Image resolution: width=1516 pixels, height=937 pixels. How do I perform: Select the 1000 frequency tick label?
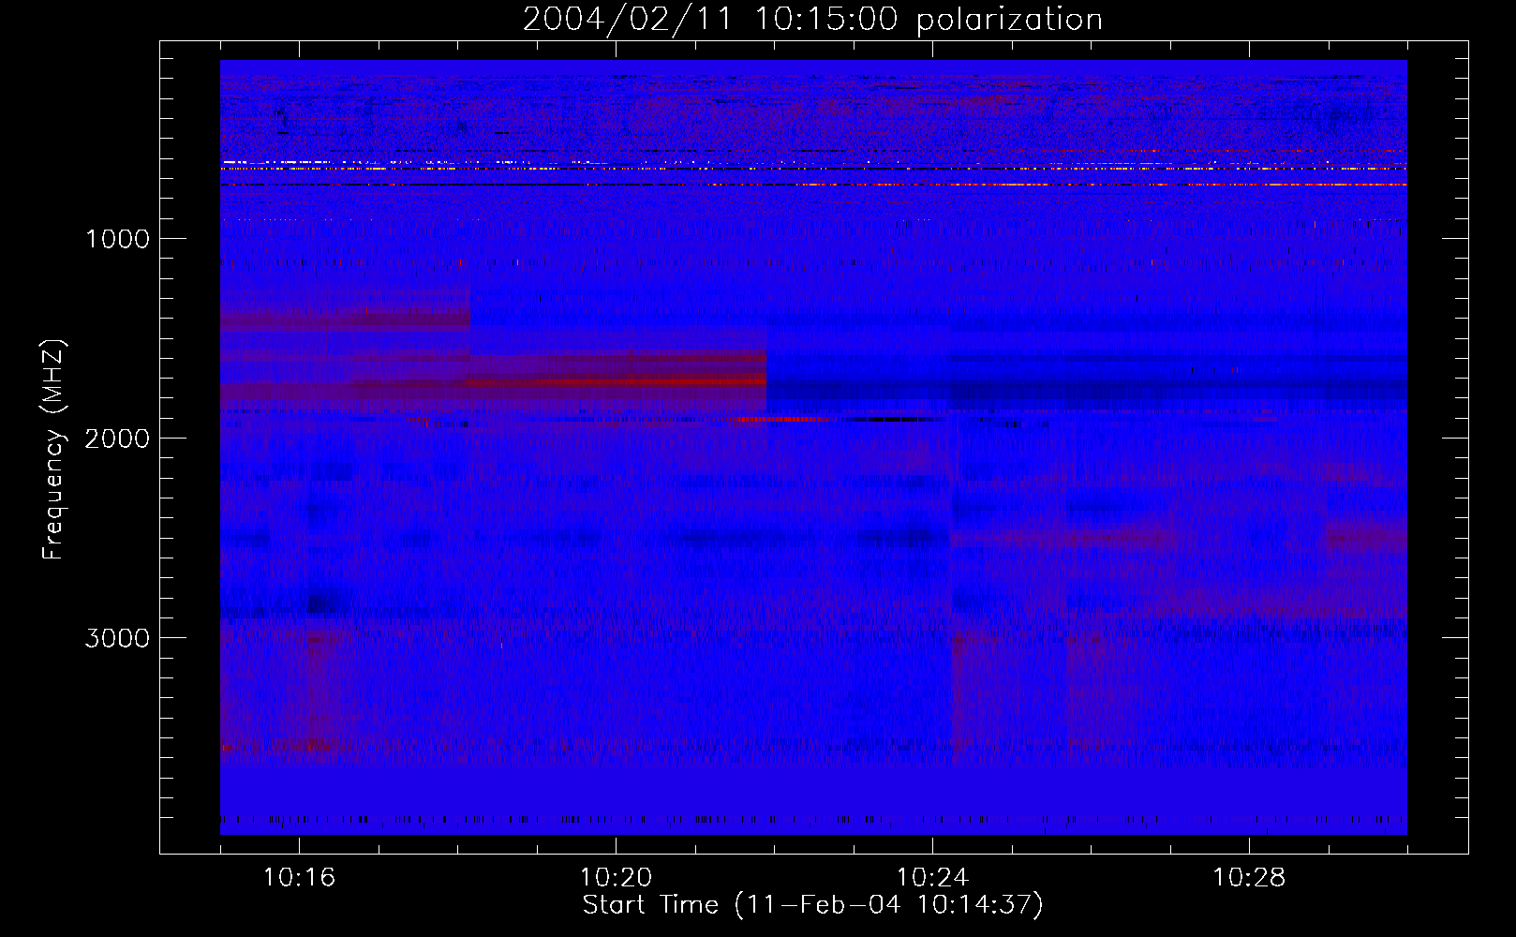(x=117, y=239)
